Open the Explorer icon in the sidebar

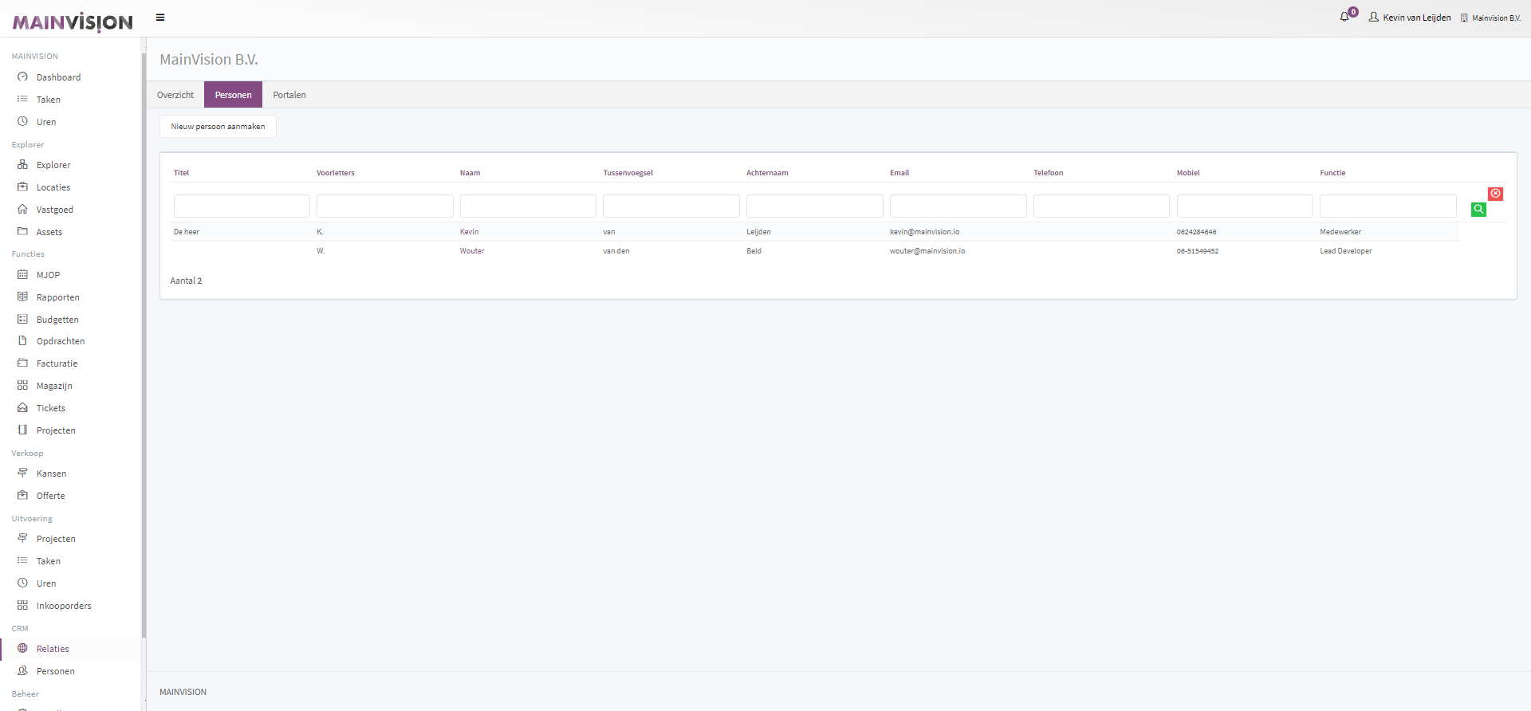(22, 165)
